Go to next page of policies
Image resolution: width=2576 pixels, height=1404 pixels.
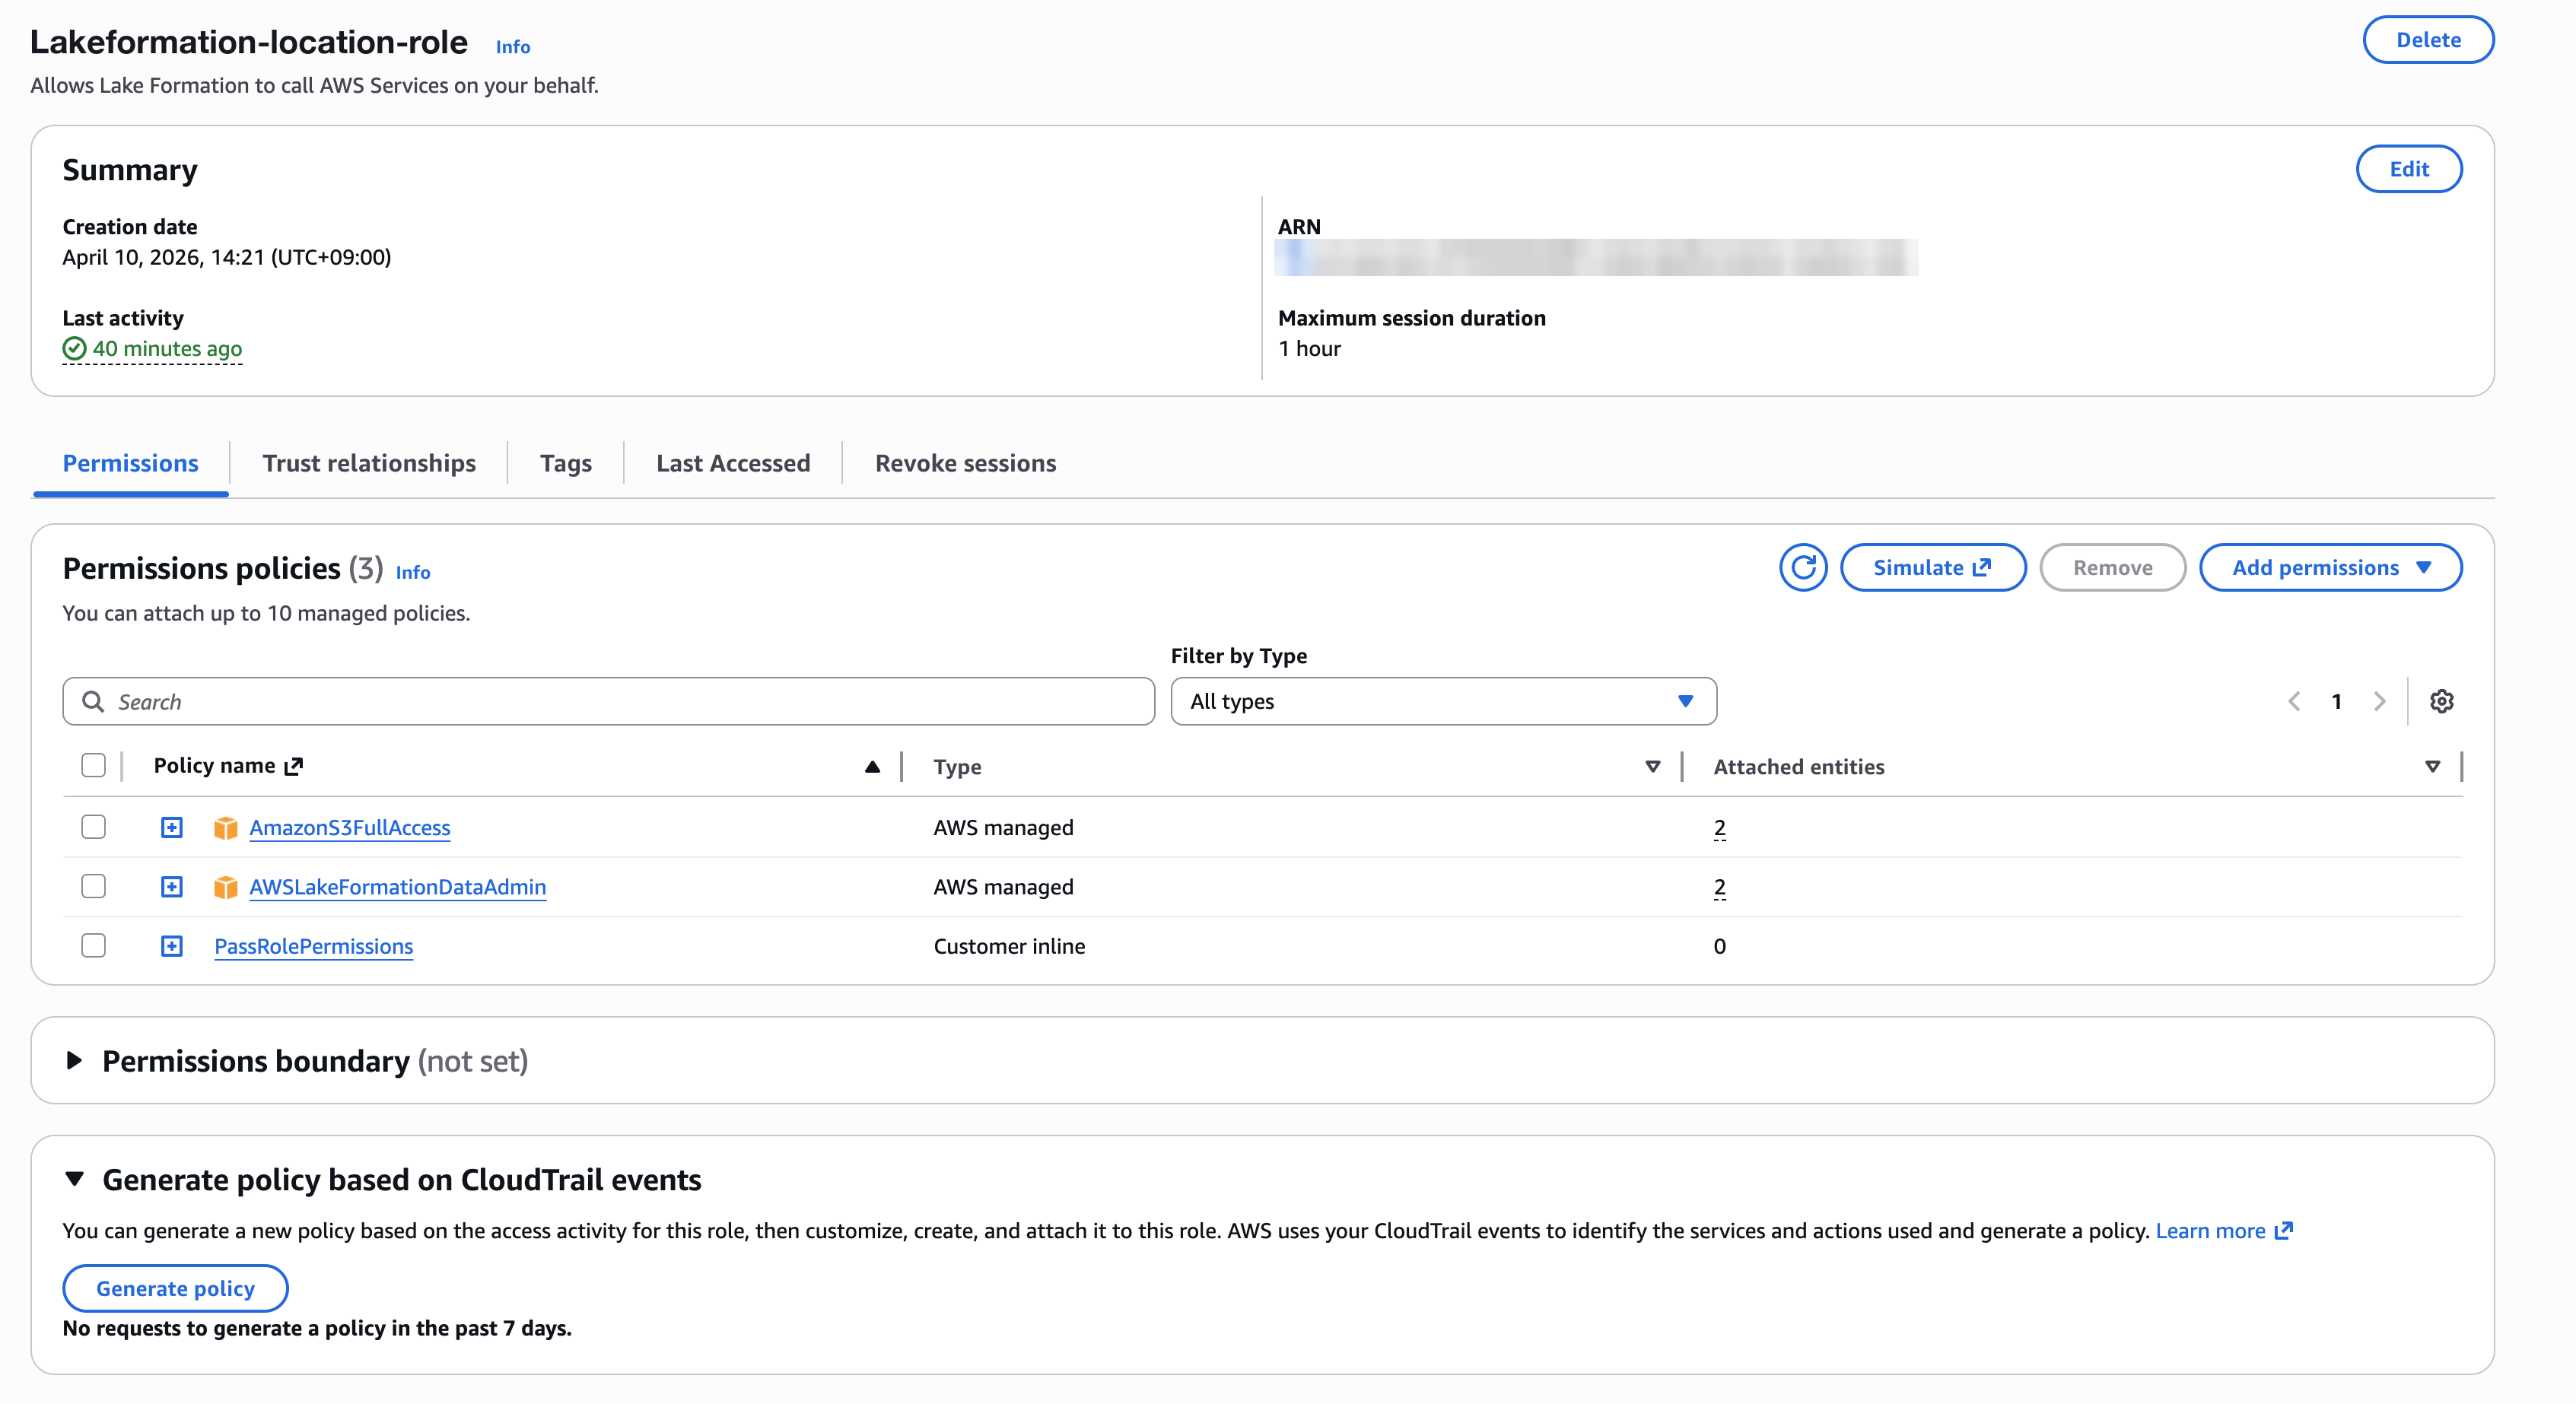pos(2380,702)
